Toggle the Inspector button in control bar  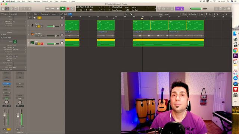7,9
